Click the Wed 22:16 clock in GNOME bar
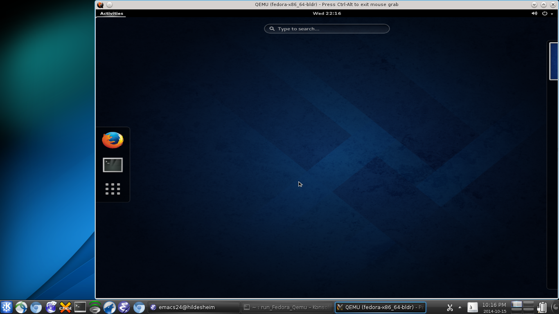This screenshot has width=559, height=314. pyautogui.click(x=327, y=13)
